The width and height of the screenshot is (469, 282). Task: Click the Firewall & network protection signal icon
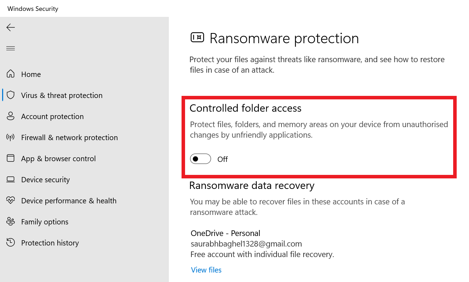point(11,137)
